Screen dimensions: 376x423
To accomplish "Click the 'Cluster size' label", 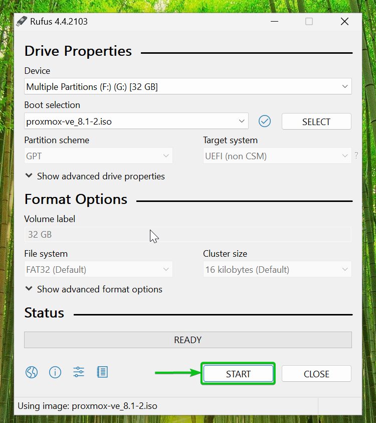I will tap(225, 254).
